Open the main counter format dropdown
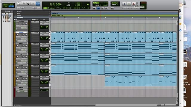The height and width of the screenshot is (107, 191). pos(62,4)
